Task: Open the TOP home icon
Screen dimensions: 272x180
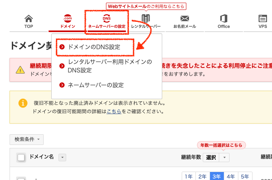Action: pyautogui.click(x=29, y=19)
